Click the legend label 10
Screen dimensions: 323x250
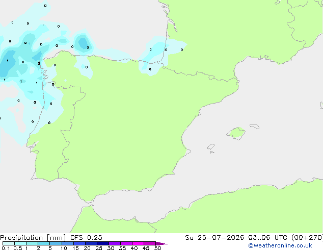[64, 248]
